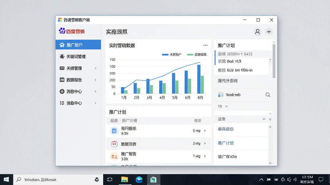Open the user profile icon
This screenshot has height=185, width=330.
[x=257, y=32]
